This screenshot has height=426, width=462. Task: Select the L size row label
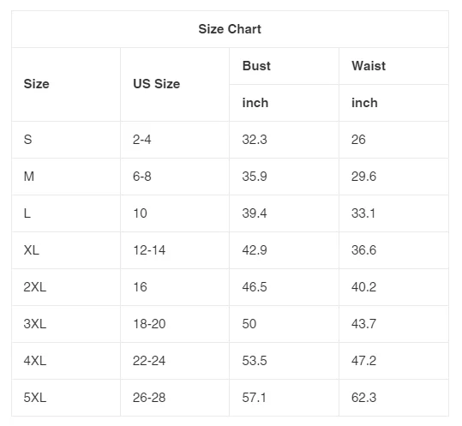click(x=27, y=213)
